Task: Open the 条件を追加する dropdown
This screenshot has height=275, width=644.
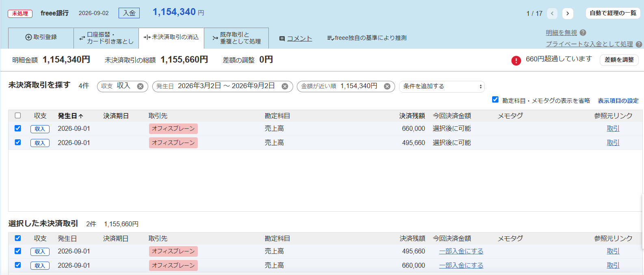Action: [x=442, y=87]
